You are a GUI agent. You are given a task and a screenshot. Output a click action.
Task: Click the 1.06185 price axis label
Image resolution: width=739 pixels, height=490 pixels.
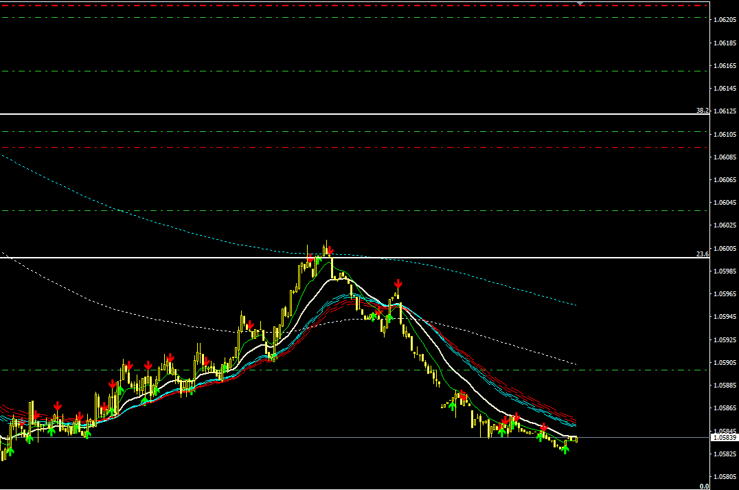[x=725, y=43]
